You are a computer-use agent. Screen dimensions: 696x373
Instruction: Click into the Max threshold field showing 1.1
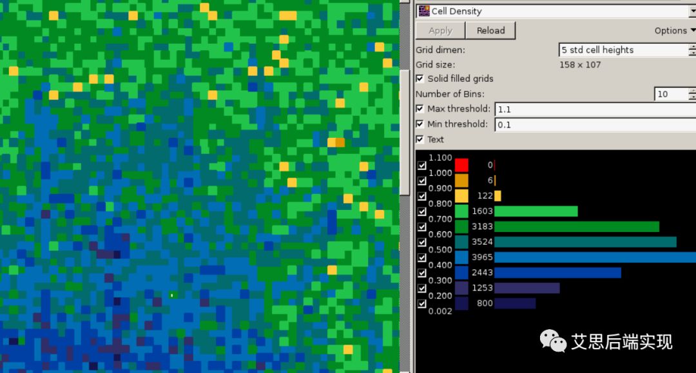(x=593, y=110)
